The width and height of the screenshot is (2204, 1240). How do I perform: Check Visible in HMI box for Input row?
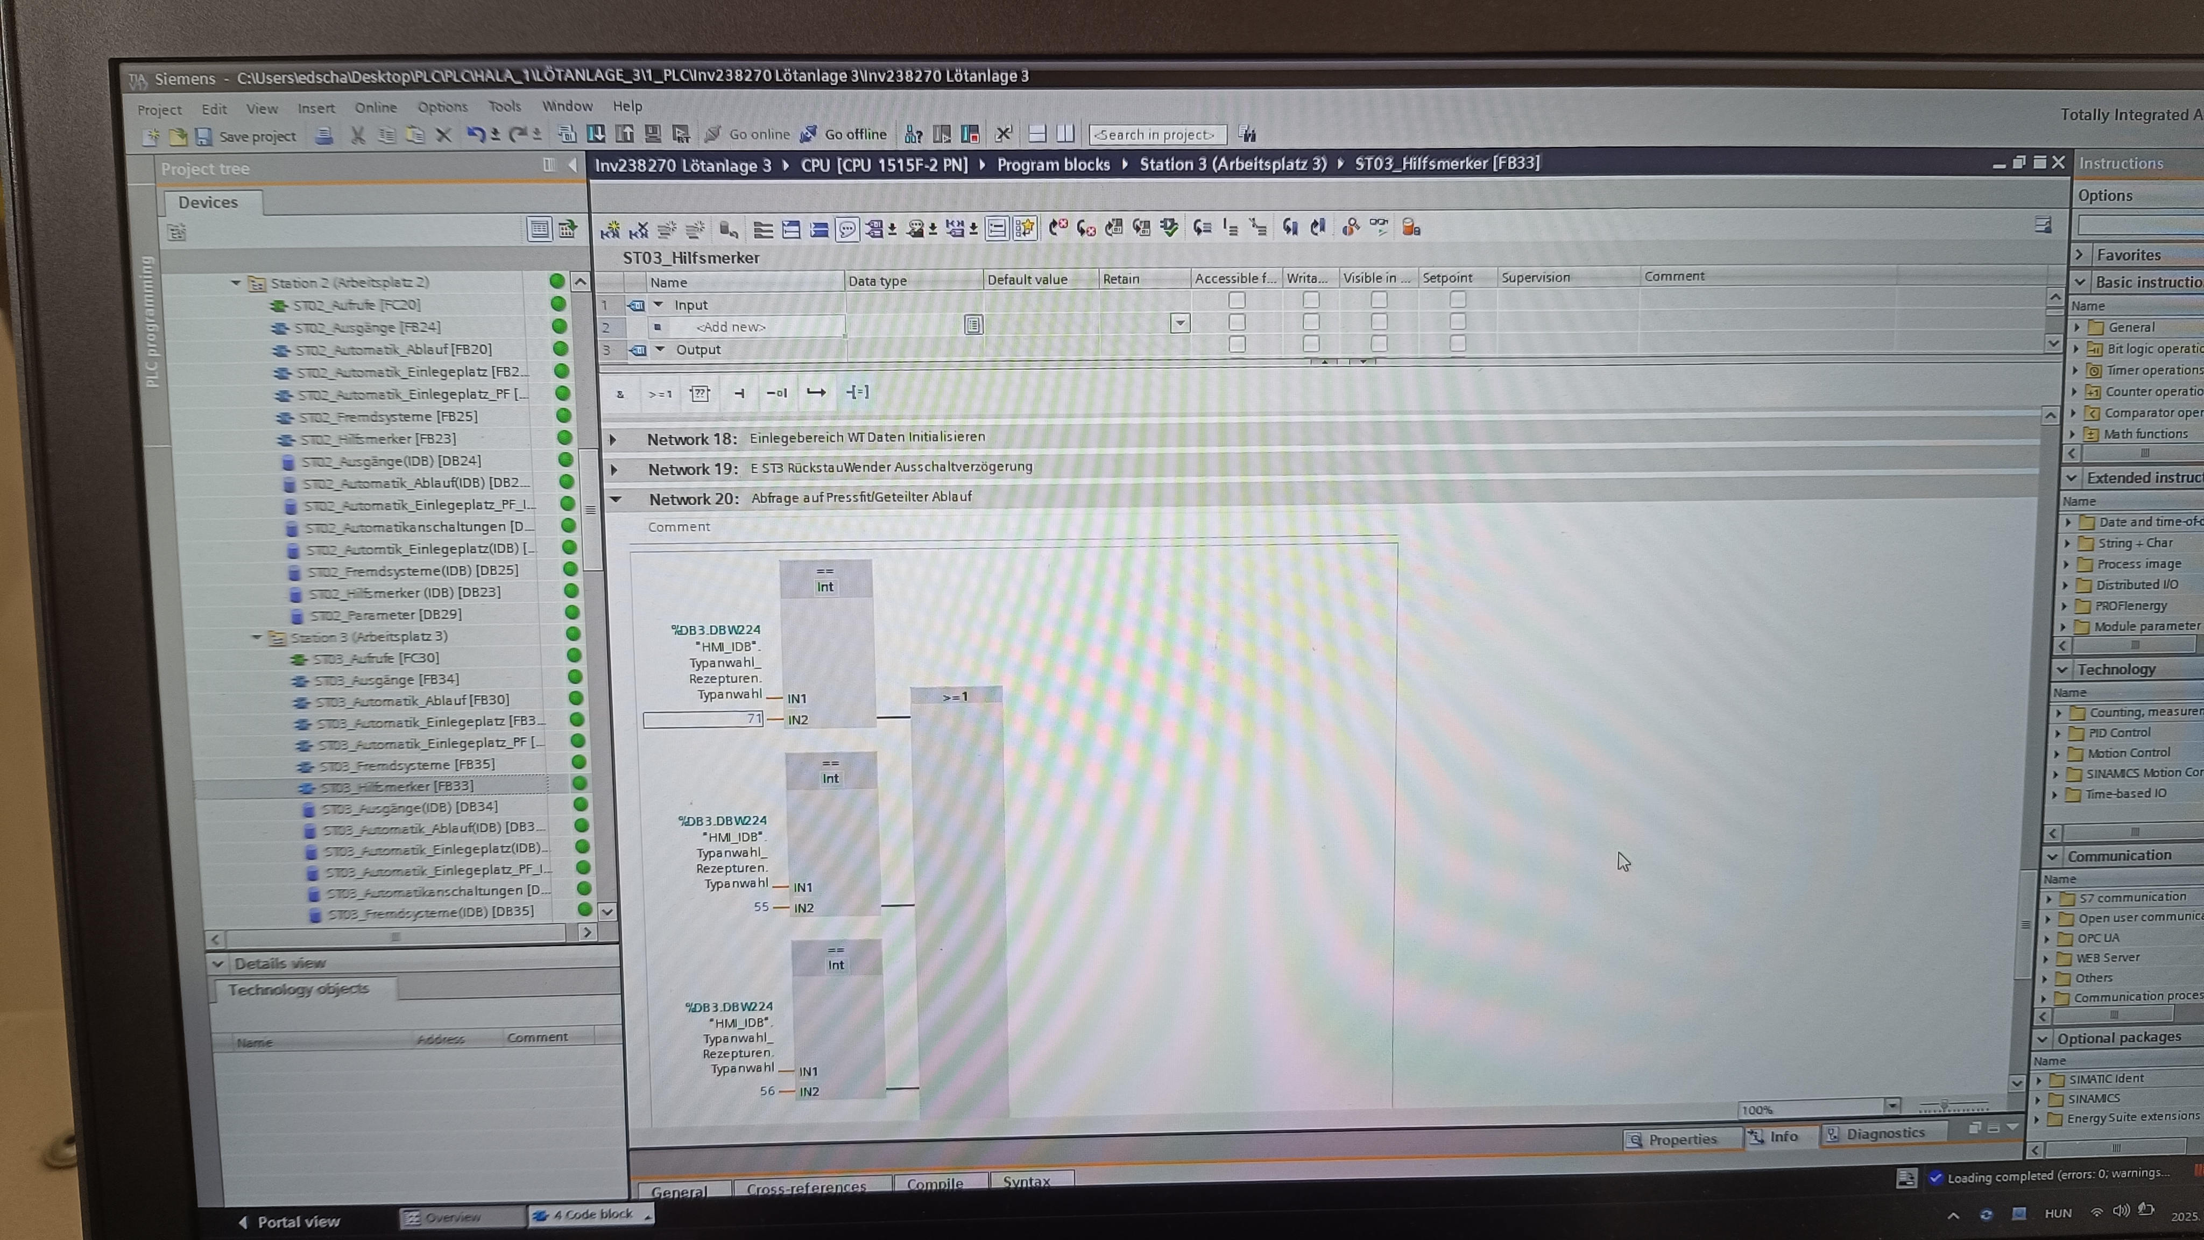pyautogui.click(x=1379, y=300)
